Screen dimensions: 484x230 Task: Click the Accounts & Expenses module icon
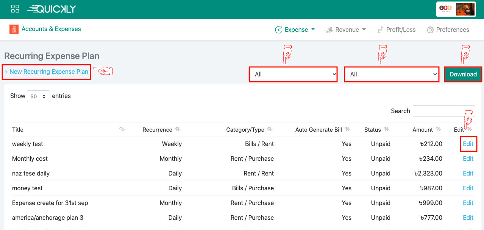[14, 29]
